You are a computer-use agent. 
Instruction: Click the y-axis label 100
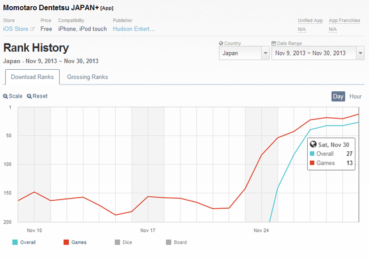(7, 164)
